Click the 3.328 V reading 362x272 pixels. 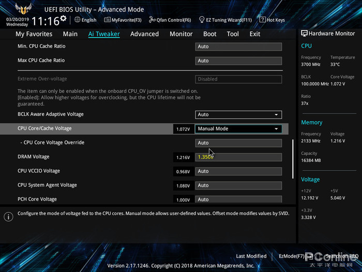coord(308,218)
